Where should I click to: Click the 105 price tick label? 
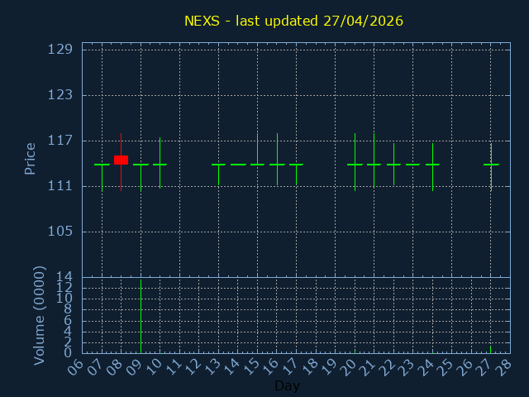click(x=60, y=232)
